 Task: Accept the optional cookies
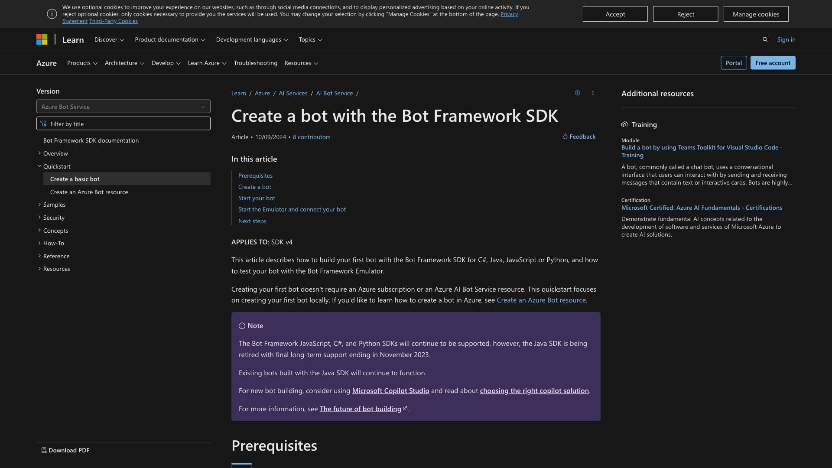tap(615, 14)
